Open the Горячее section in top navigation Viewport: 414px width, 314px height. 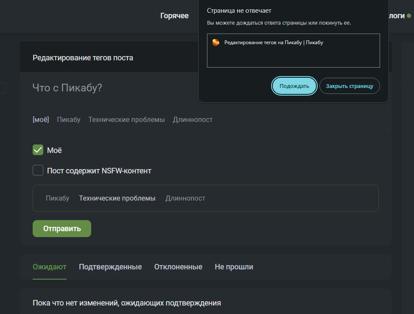click(x=174, y=16)
